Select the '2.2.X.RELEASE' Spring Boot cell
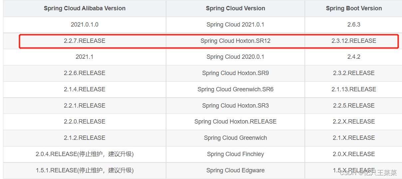The height and width of the screenshot is (179, 402). [353, 122]
